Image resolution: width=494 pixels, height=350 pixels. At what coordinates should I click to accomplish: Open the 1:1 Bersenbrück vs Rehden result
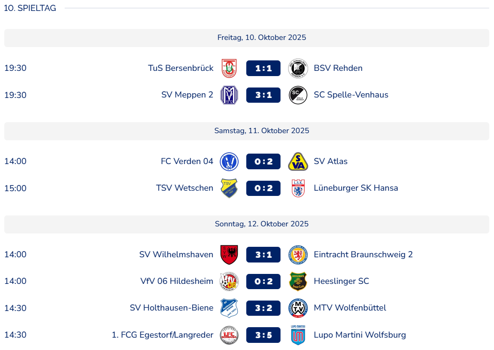(x=263, y=68)
